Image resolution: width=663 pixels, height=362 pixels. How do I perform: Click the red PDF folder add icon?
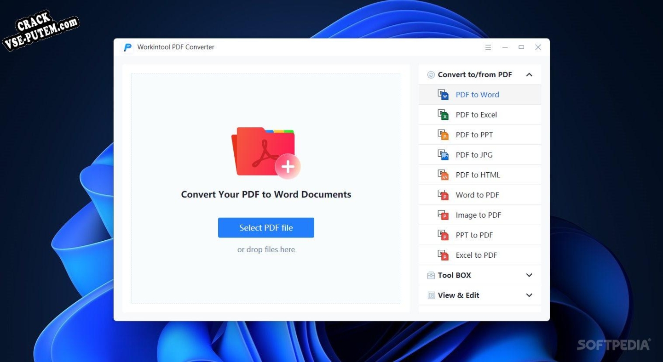266,153
